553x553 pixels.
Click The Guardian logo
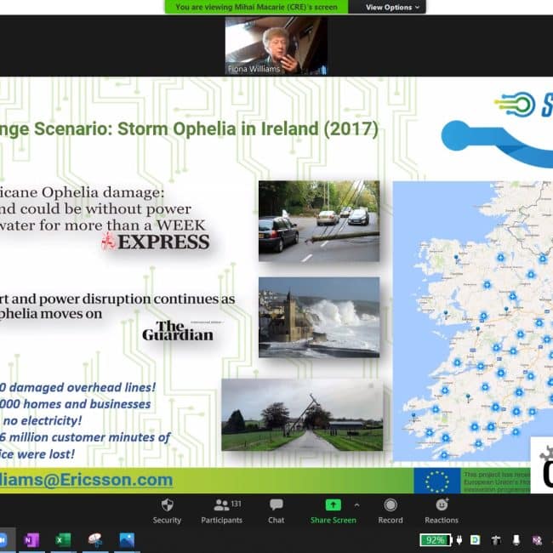178,331
